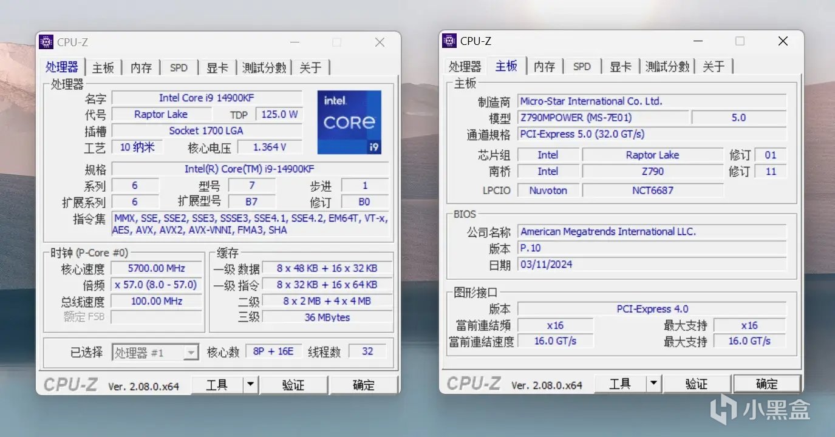Screen dimensions: 835x437
Task: Click the CPU-Z app icon in the mainboard window title bar
Action: click(x=449, y=41)
